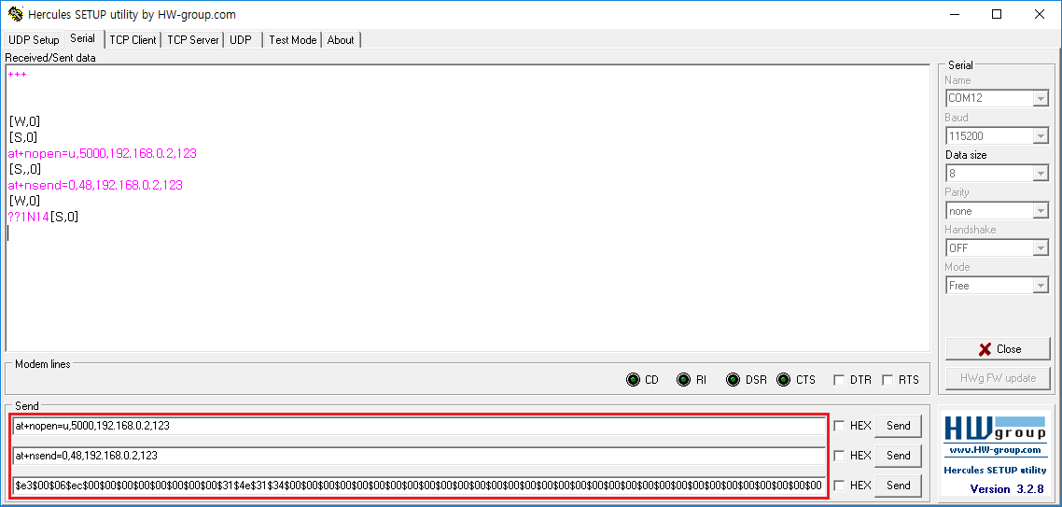Viewport: 1062px width, 507px height.
Task: Click the RI modem line indicator
Action: click(x=684, y=380)
